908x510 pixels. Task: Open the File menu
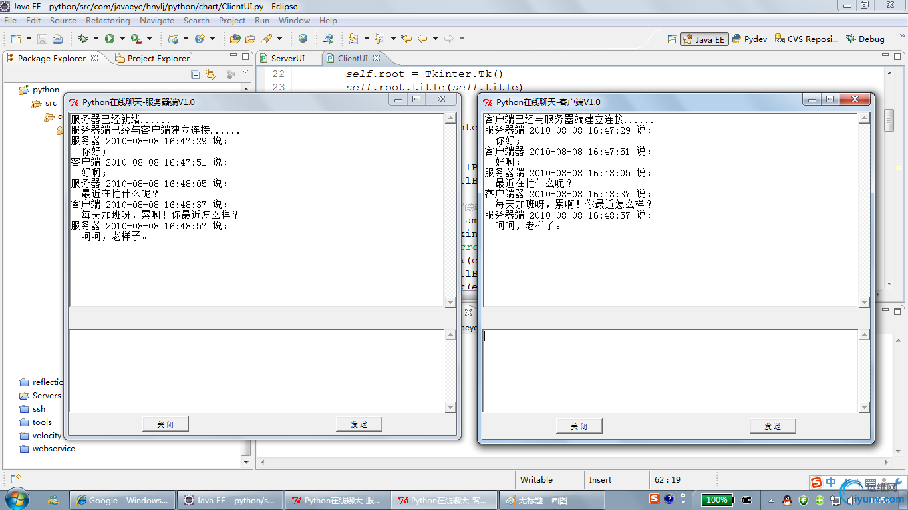point(11,21)
